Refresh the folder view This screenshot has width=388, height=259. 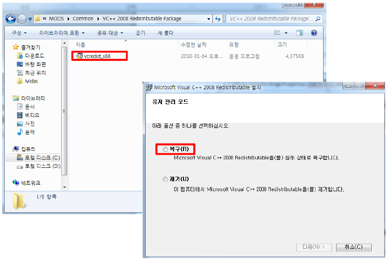[x=218, y=19]
